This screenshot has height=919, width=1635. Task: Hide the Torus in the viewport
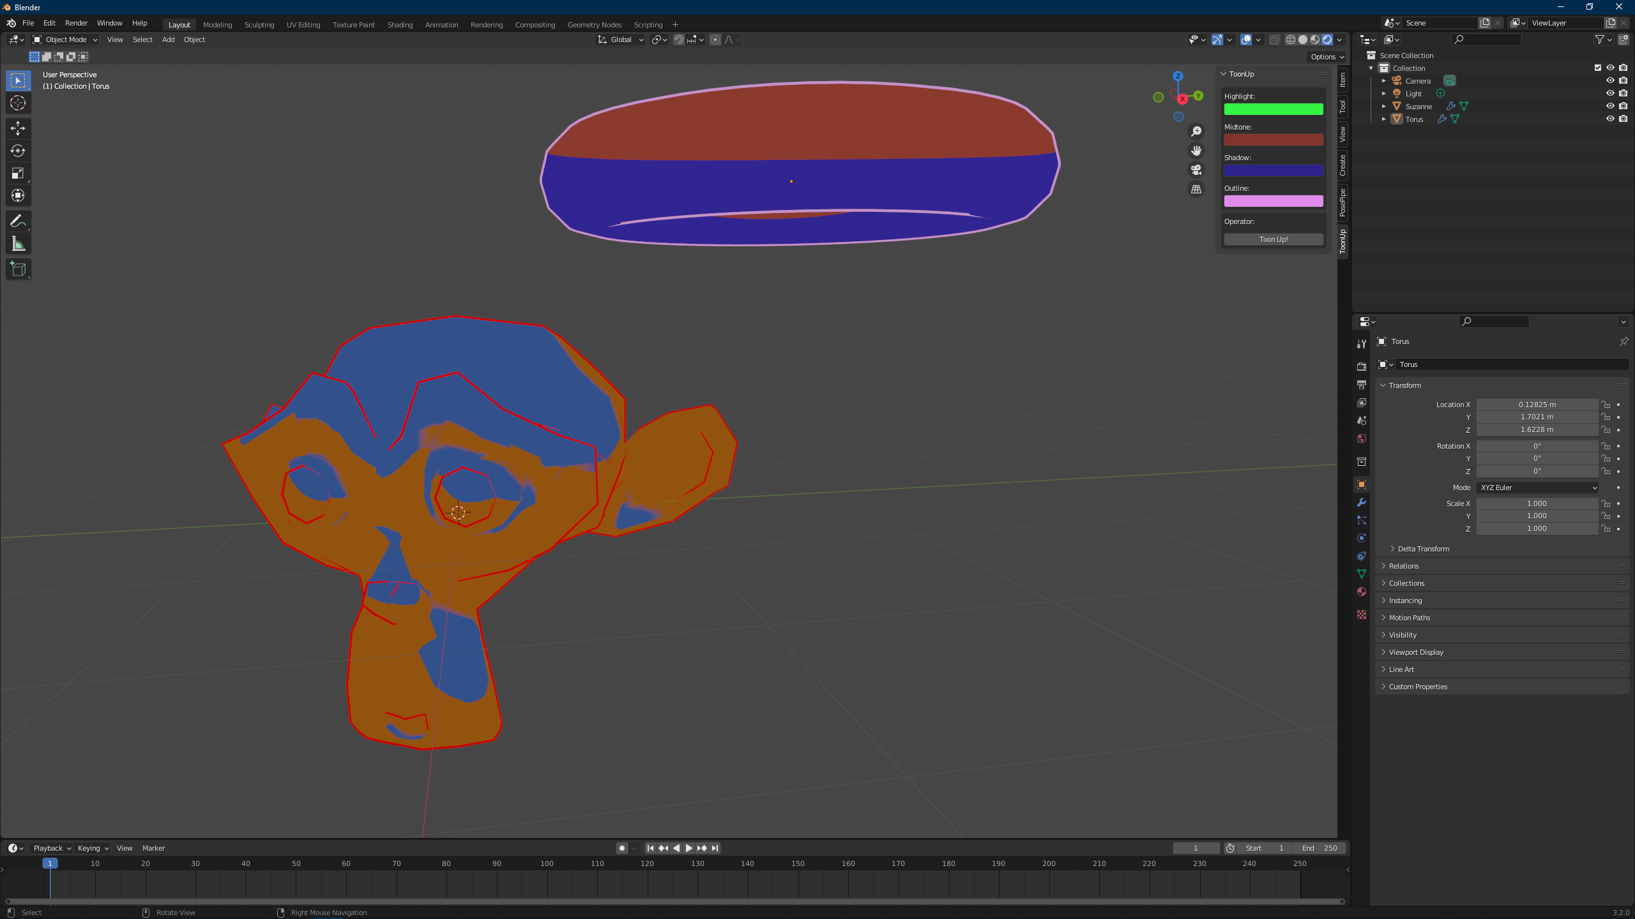[x=1610, y=119]
